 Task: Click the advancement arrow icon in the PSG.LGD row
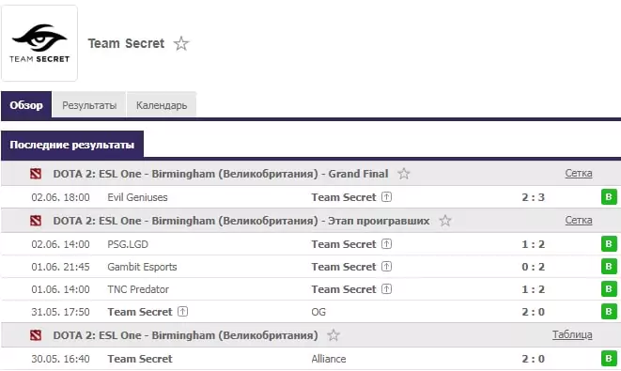[x=386, y=244]
